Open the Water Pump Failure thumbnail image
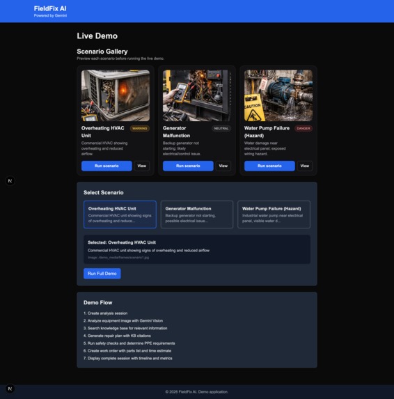Viewport: 394px width, 399px height. [x=278, y=95]
